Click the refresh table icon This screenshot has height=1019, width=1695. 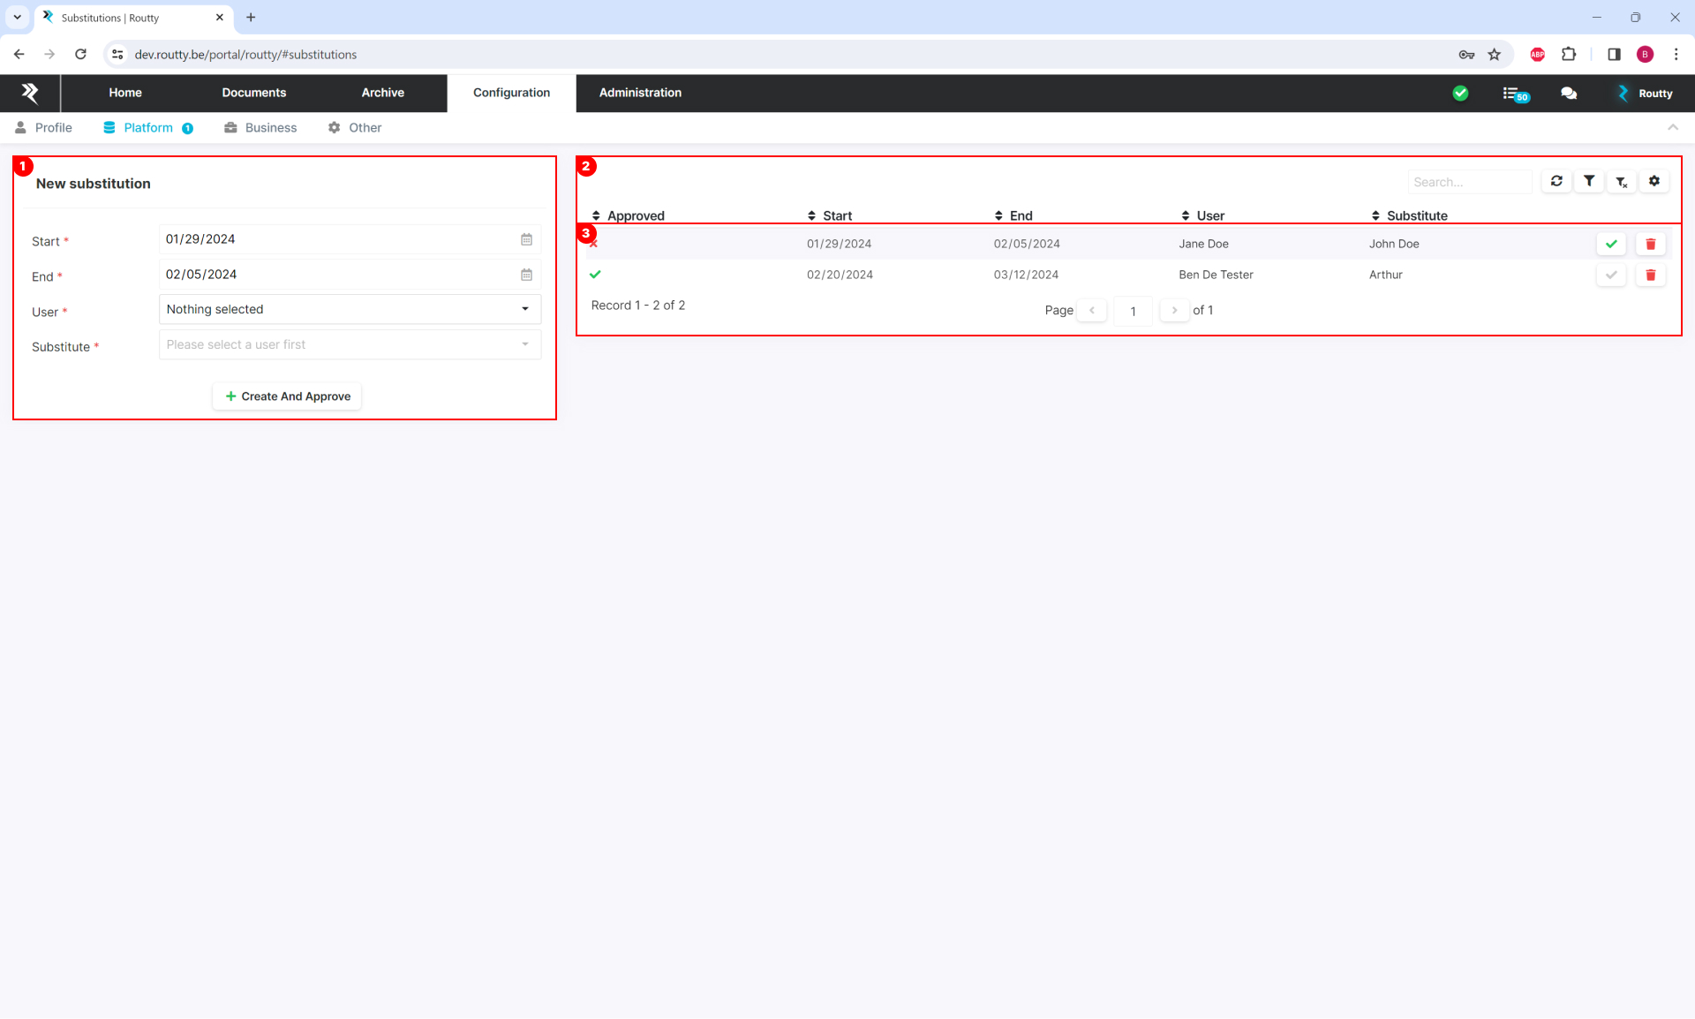click(x=1556, y=181)
